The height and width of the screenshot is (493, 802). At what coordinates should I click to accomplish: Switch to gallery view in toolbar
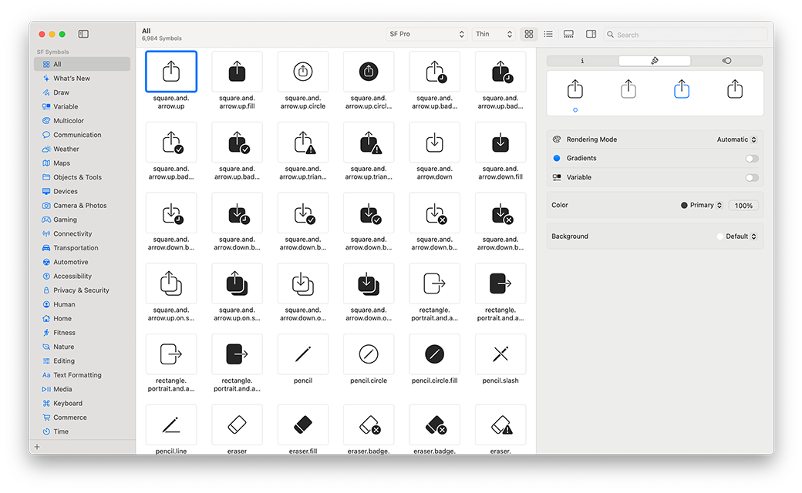[x=568, y=35]
